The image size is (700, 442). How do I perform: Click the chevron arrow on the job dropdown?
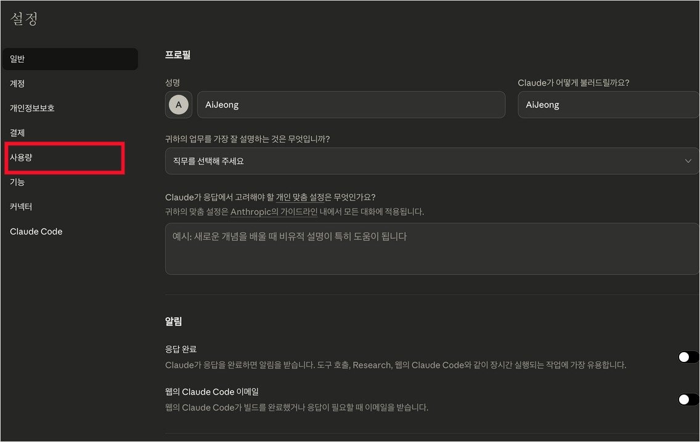tap(688, 161)
